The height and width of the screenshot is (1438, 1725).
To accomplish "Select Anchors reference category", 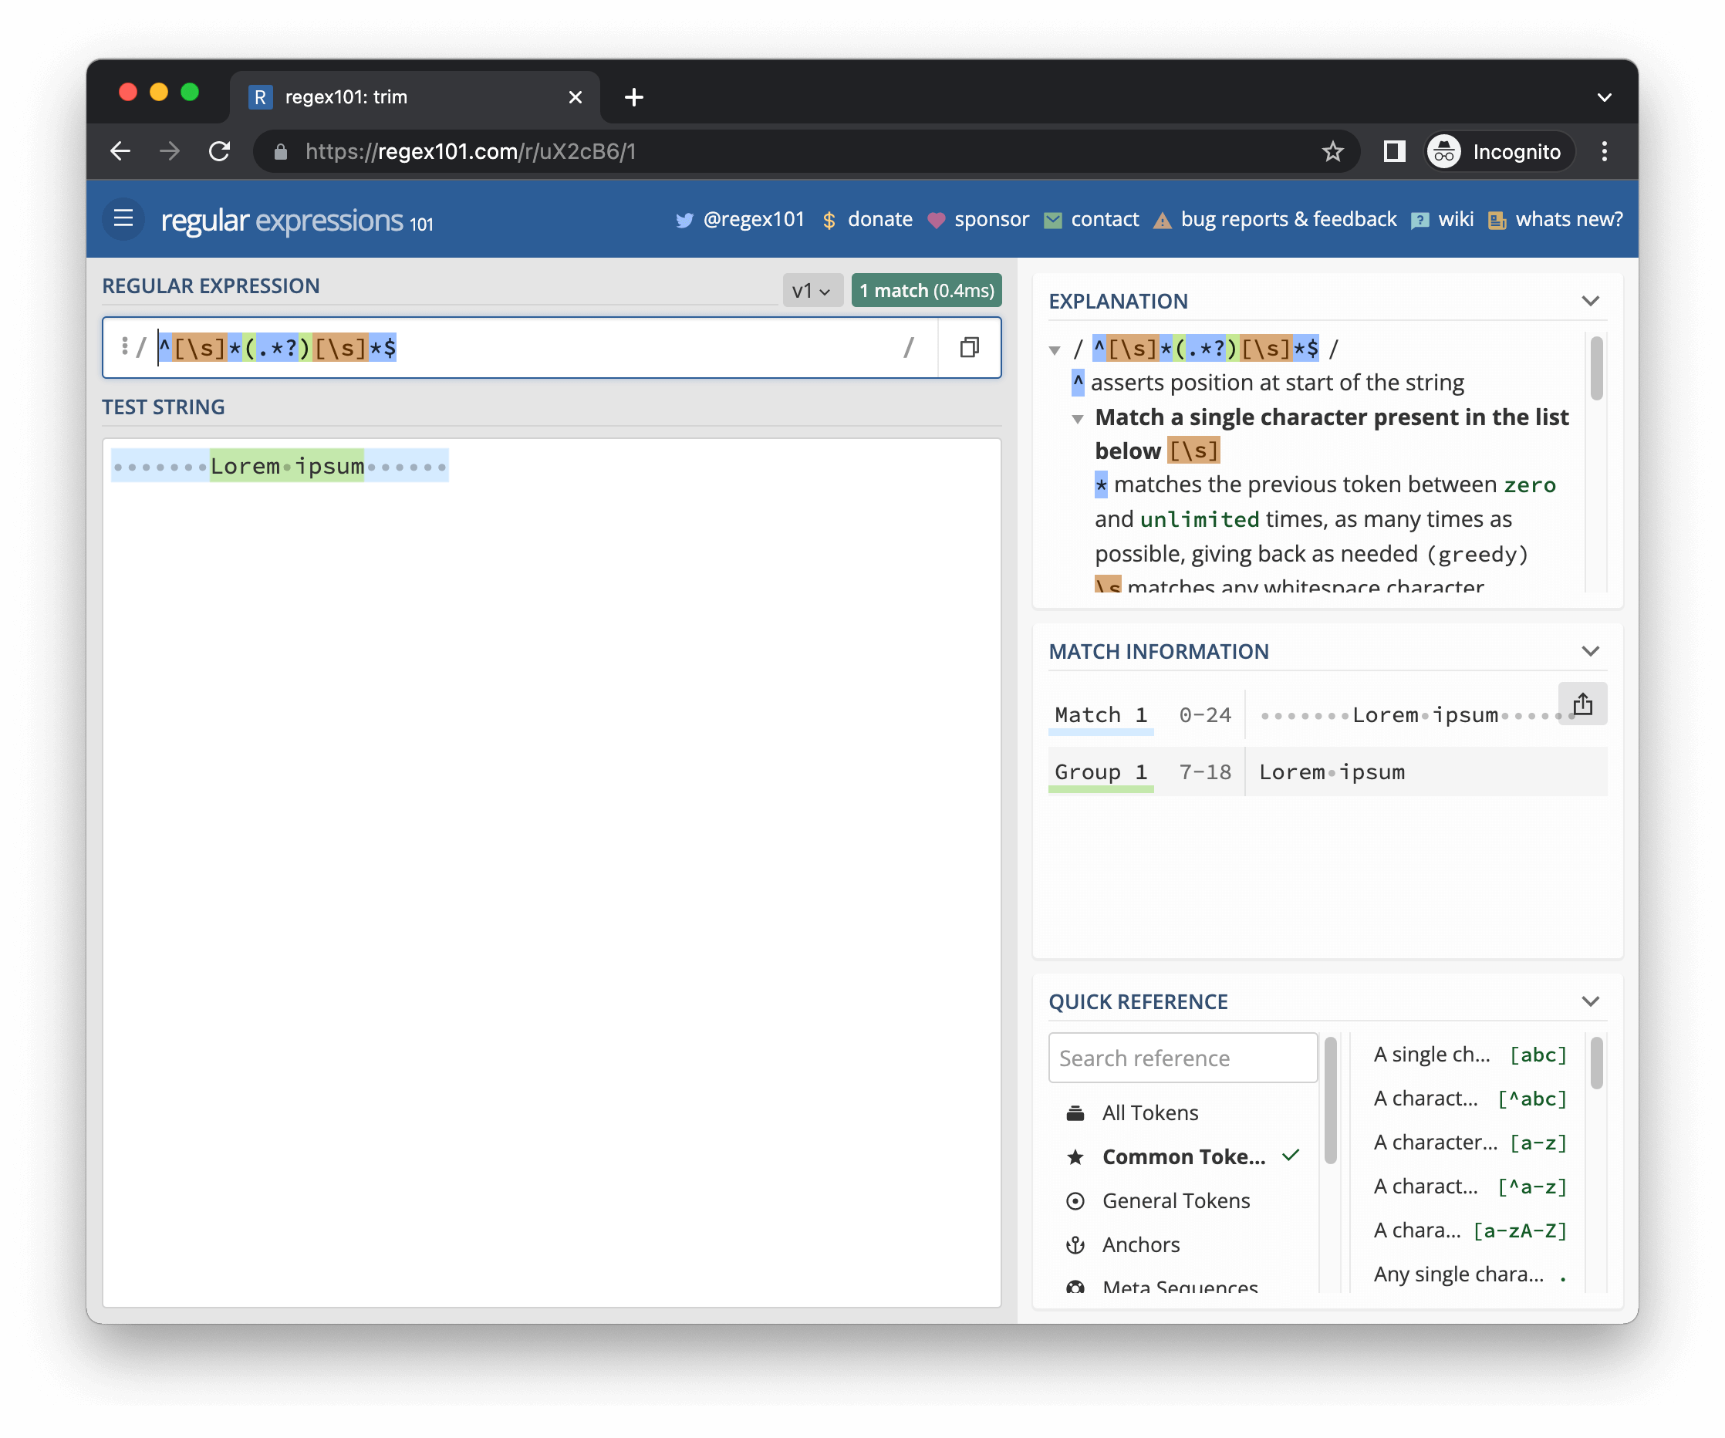I will (x=1140, y=1245).
